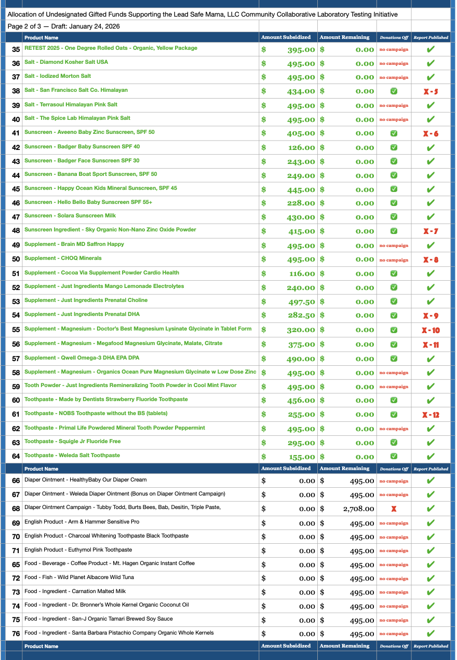This screenshot has width=457, height=660.
Task: Open RETEST 2025 One Degree Rolled Oats link
Action: tap(111, 48)
